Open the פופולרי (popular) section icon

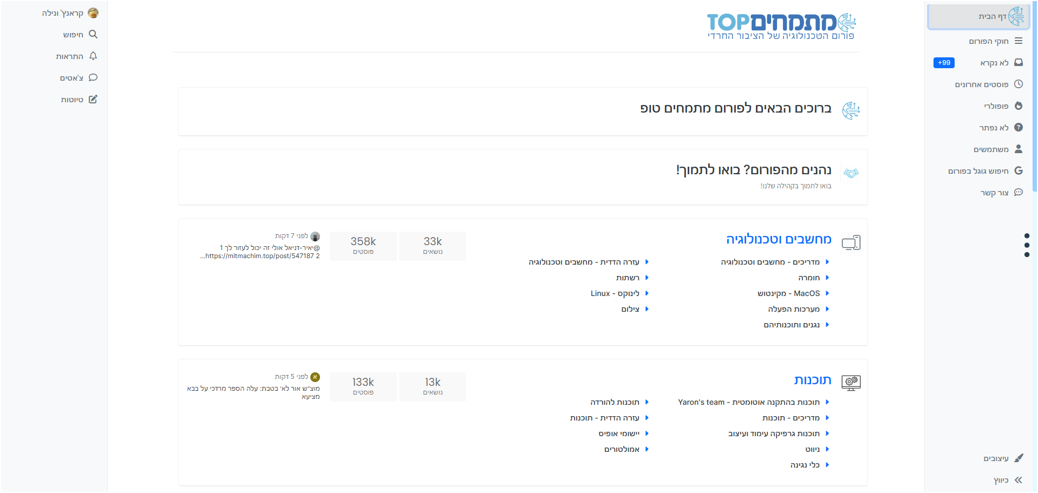1019,106
